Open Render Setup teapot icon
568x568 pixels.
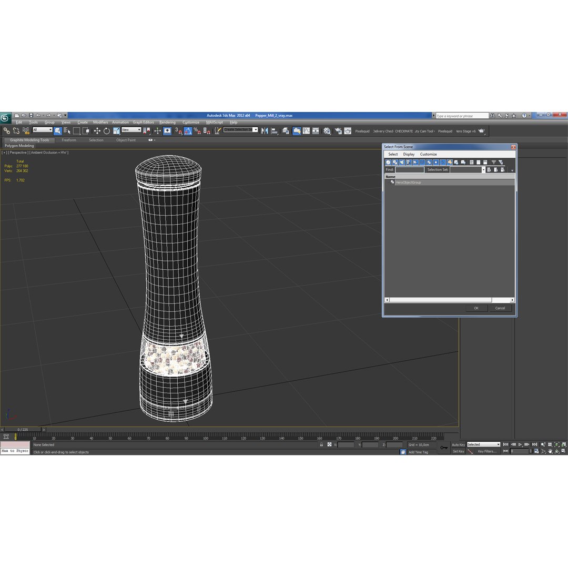338,131
